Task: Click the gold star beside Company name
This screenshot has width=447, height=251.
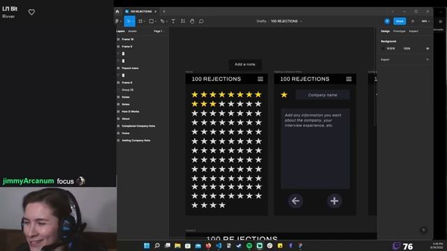Action: tap(284, 95)
